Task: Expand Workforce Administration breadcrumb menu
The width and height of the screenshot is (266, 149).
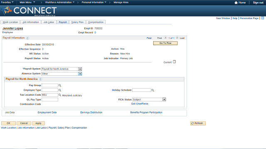Action: 60,2
